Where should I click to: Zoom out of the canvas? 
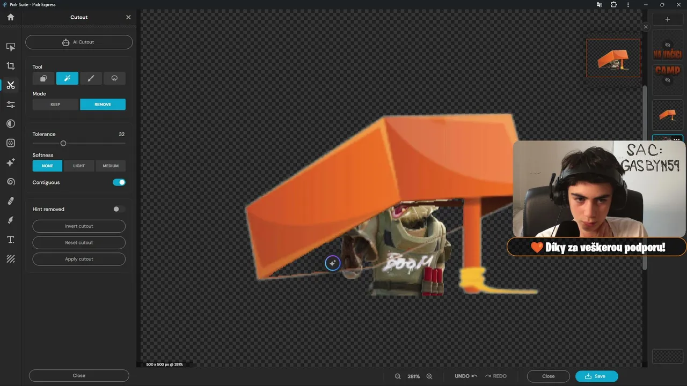click(398, 376)
